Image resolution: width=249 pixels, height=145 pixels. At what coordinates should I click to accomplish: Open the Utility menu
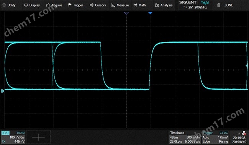coord(9,5)
